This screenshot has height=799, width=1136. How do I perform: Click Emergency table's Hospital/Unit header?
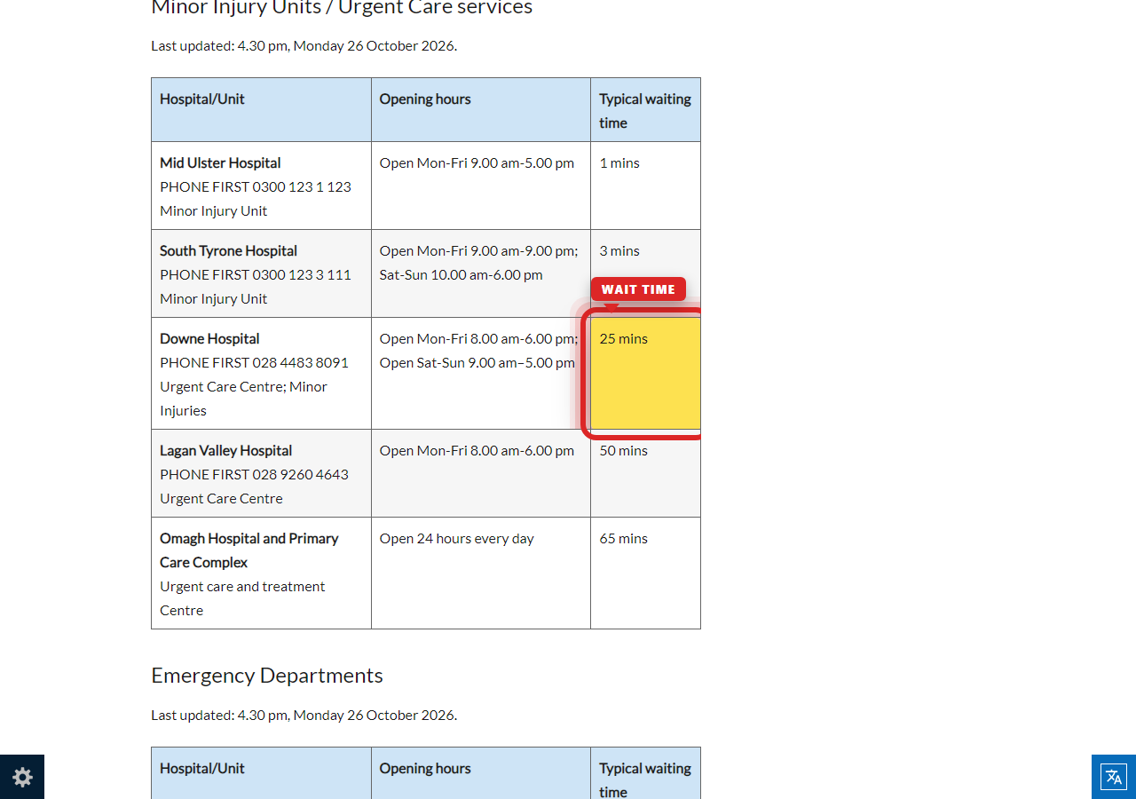[261, 773]
